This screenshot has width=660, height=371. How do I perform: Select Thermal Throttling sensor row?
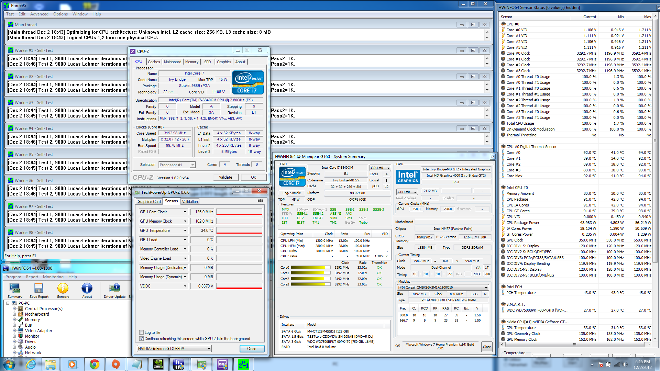click(x=576, y=135)
